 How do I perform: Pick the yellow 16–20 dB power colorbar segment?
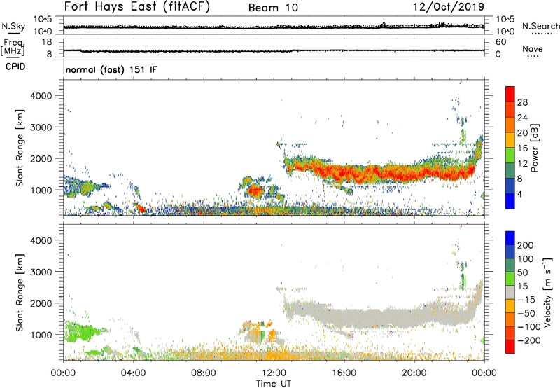510,140
